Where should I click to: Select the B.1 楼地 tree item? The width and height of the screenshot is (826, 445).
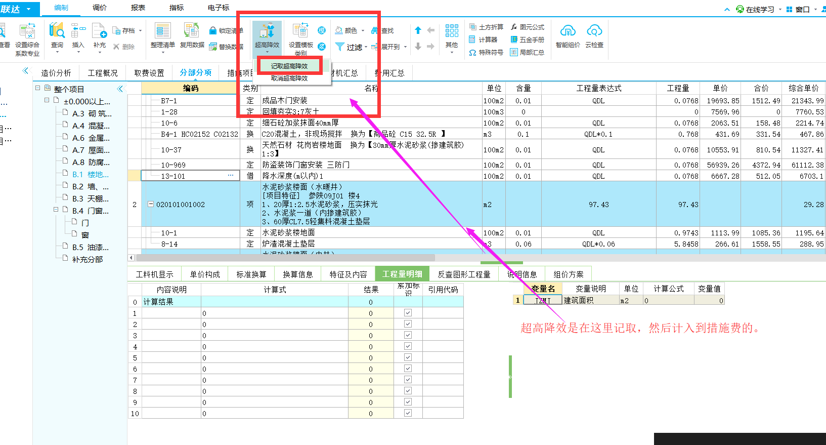91,174
